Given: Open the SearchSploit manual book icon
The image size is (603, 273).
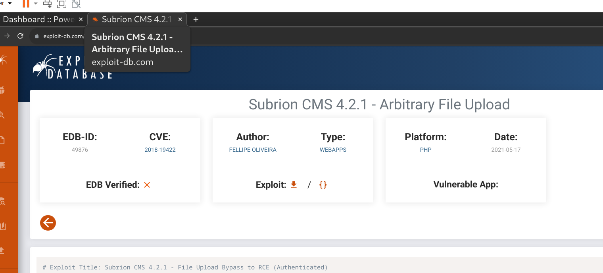Looking at the screenshot, I should pyautogui.click(x=3, y=226).
